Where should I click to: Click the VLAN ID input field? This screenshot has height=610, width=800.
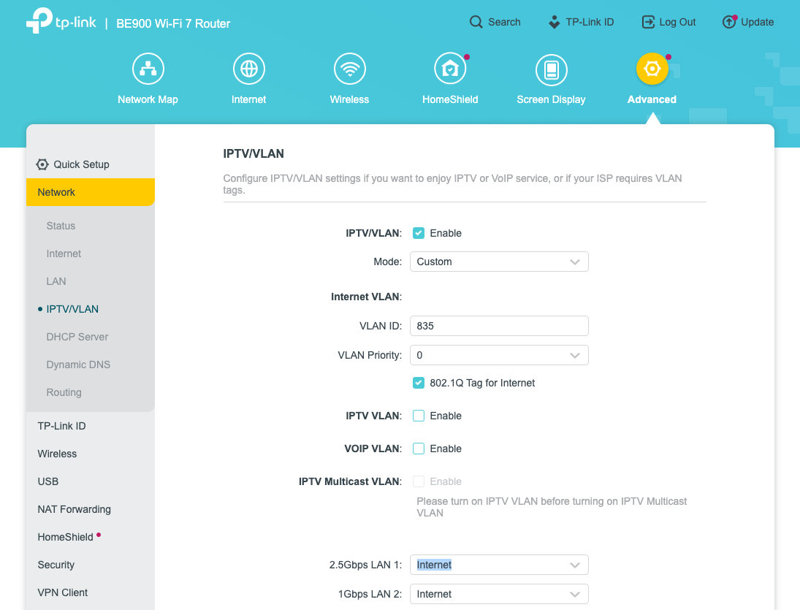point(499,326)
